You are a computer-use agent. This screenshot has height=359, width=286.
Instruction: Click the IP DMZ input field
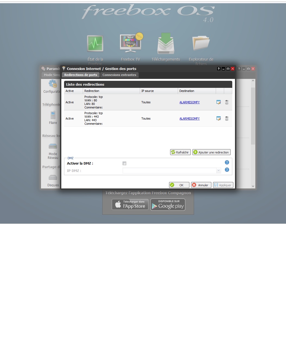click(x=169, y=171)
